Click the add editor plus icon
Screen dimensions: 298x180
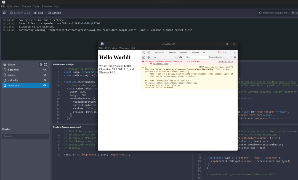point(41,64)
